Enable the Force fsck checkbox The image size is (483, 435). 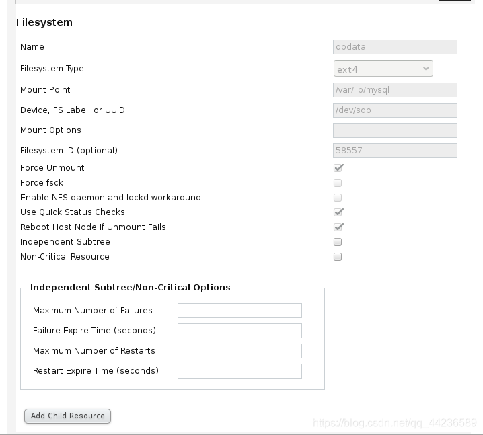(338, 183)
